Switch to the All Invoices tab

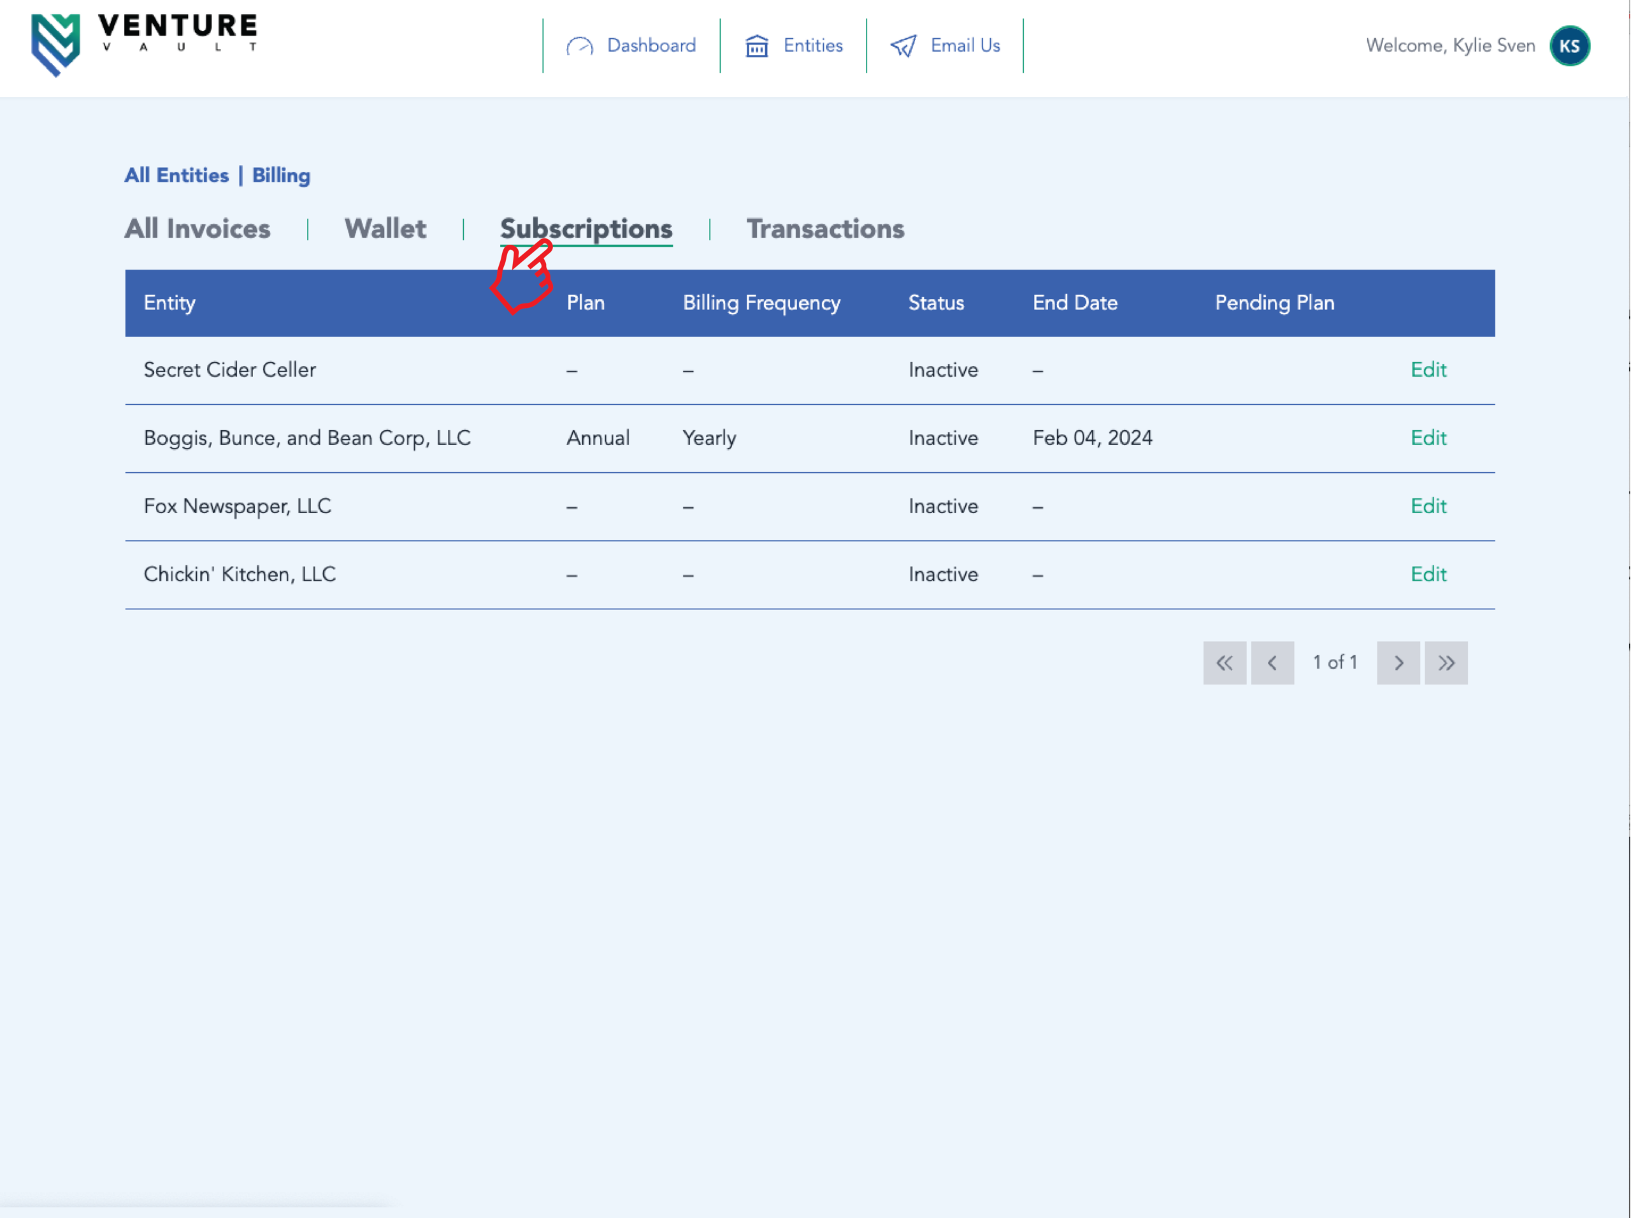tap(197, 229)
